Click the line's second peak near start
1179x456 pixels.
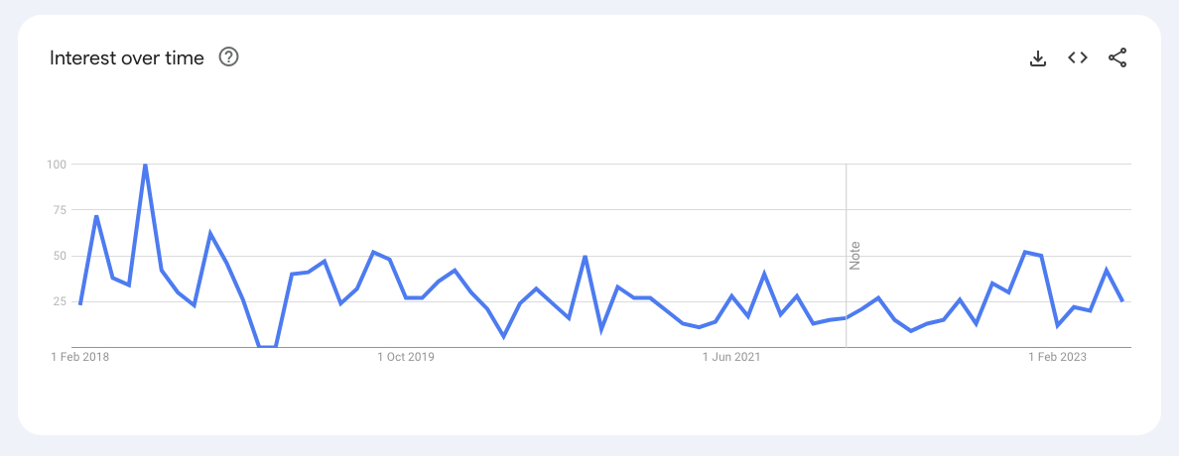[96, 216]
